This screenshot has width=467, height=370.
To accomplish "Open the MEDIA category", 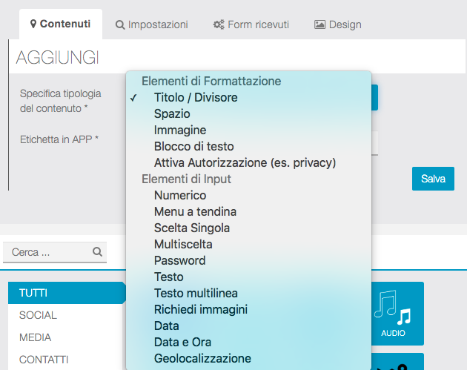I will (36, 337).
